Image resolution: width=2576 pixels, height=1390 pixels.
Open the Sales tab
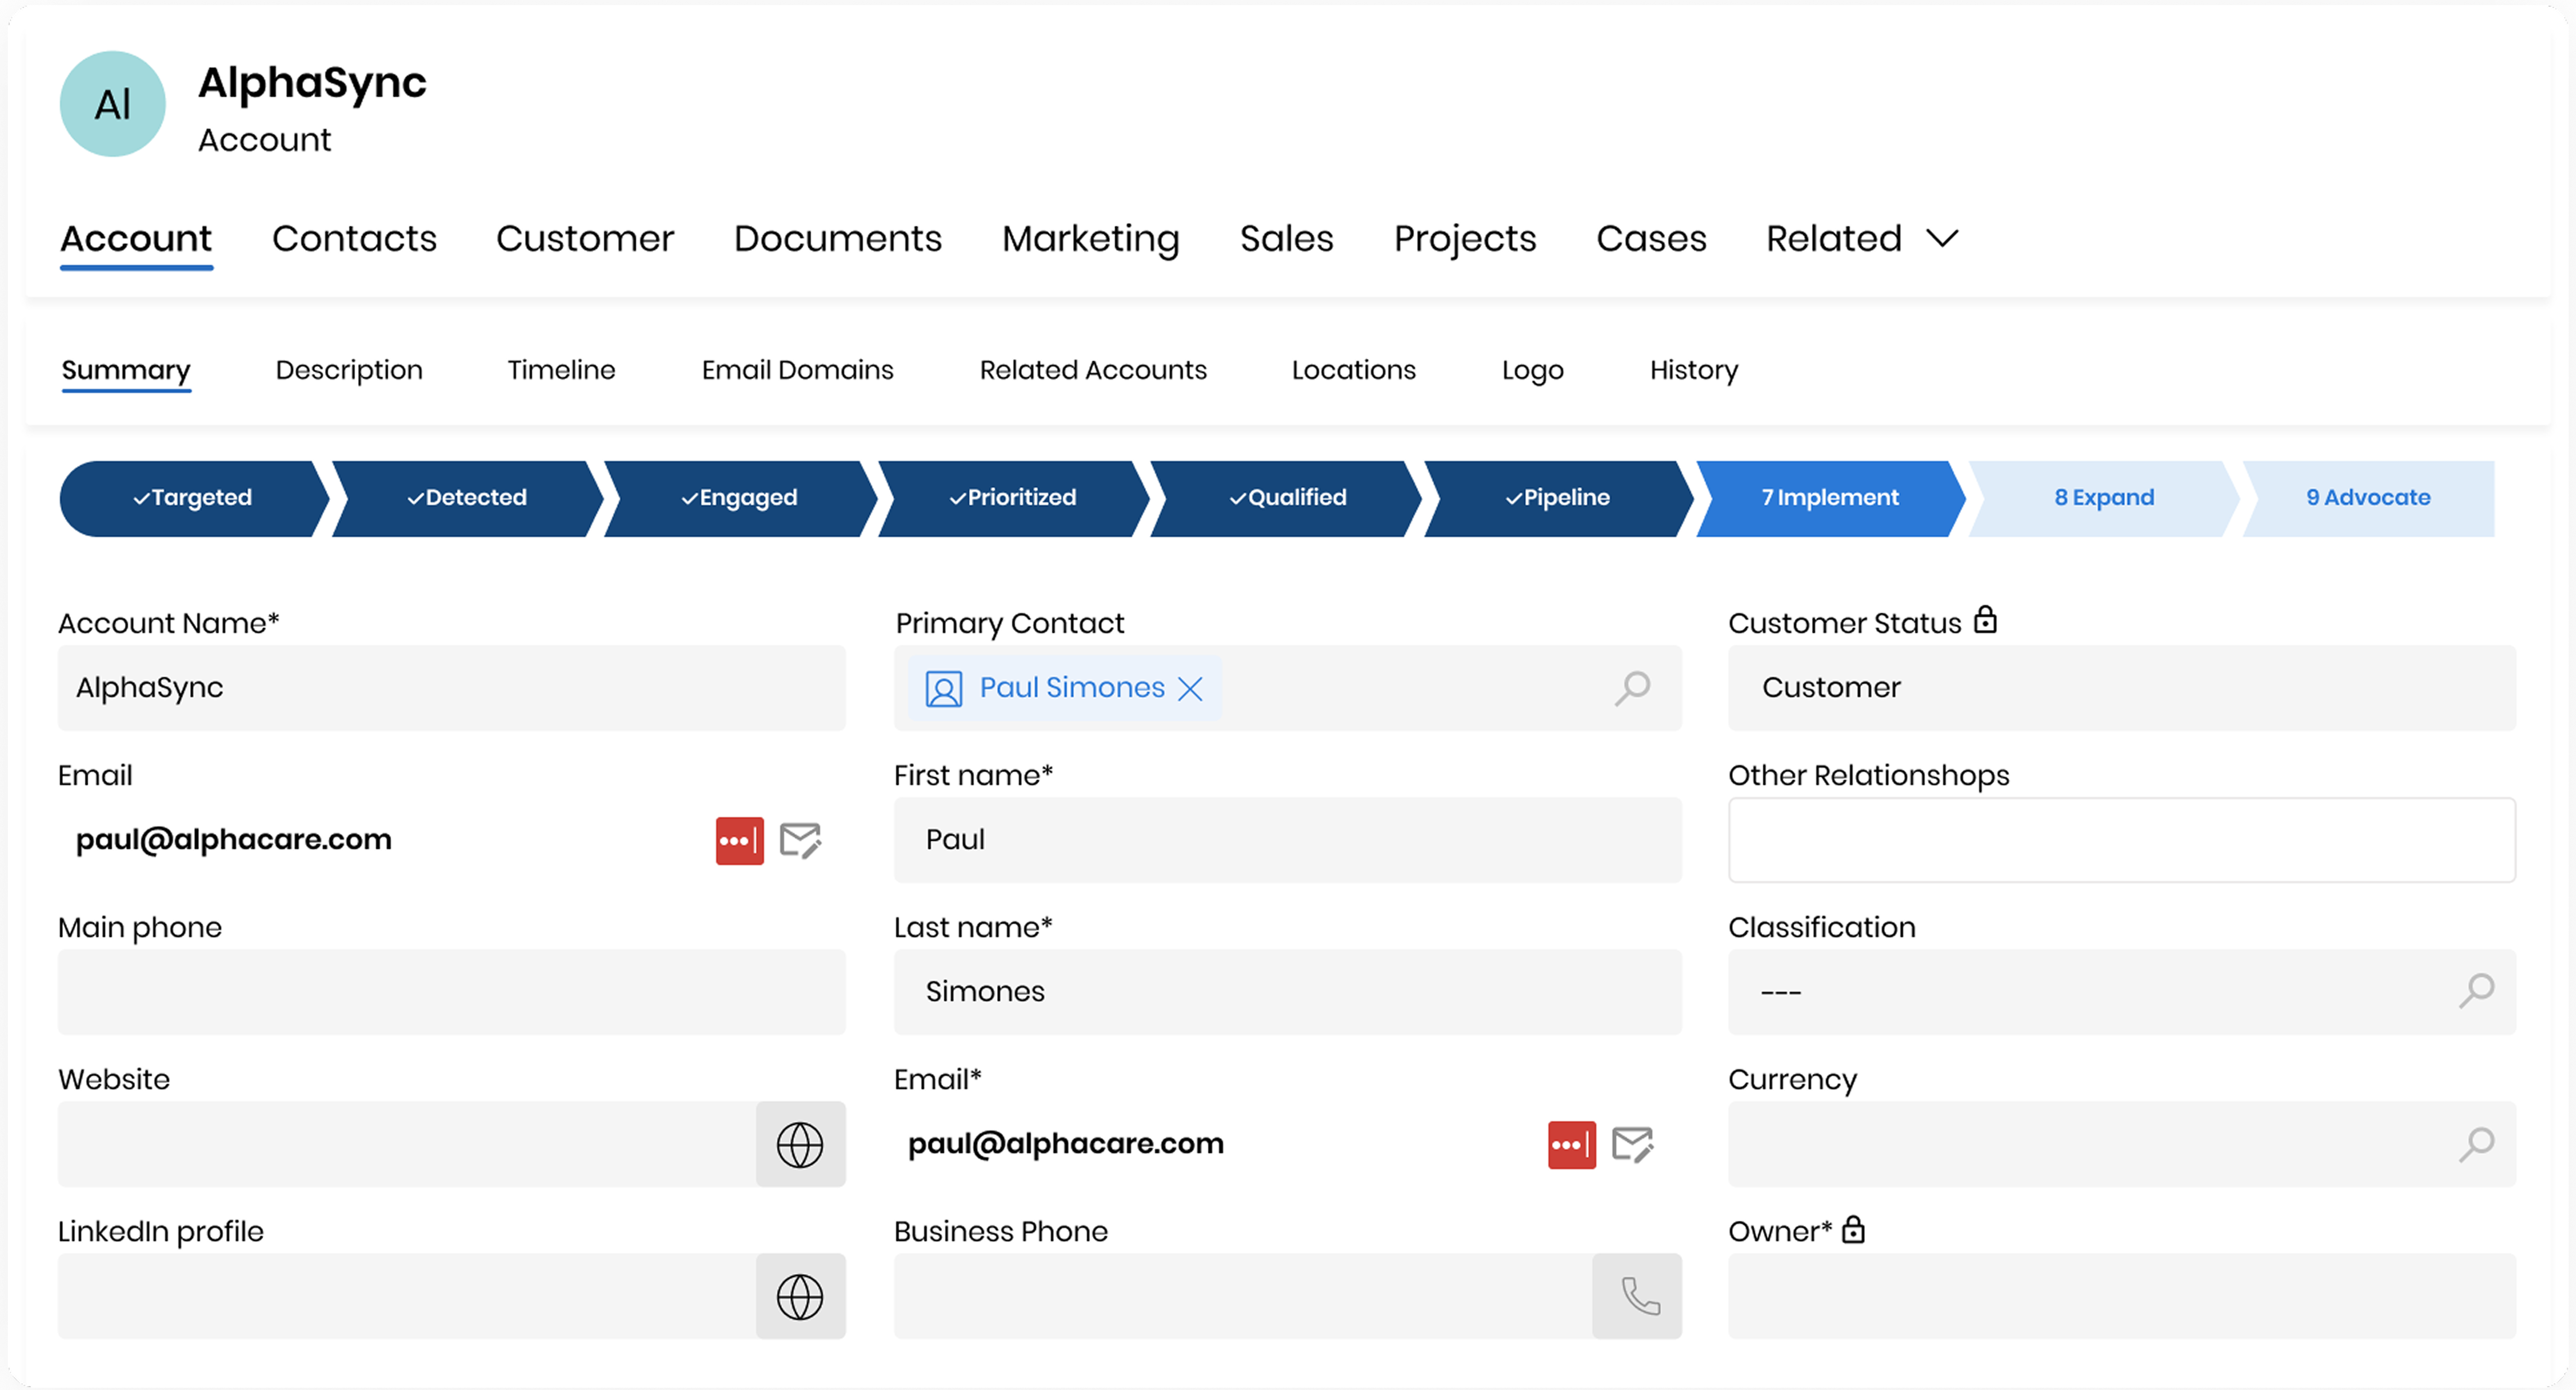[1287, 239]
